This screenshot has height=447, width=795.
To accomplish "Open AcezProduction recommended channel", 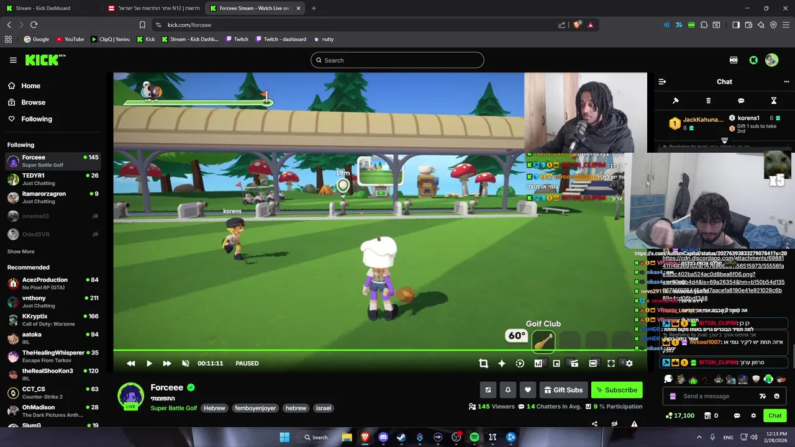I will pos(53,284).
